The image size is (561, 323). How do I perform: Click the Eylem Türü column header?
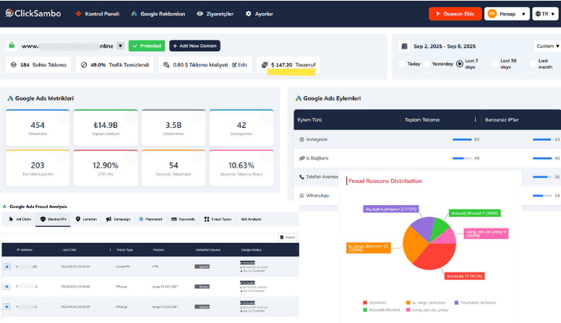(310, 120)
